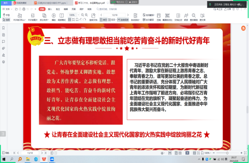
Task: Select the 手型 hand tool mode
Action: click(x=6, y=15)
